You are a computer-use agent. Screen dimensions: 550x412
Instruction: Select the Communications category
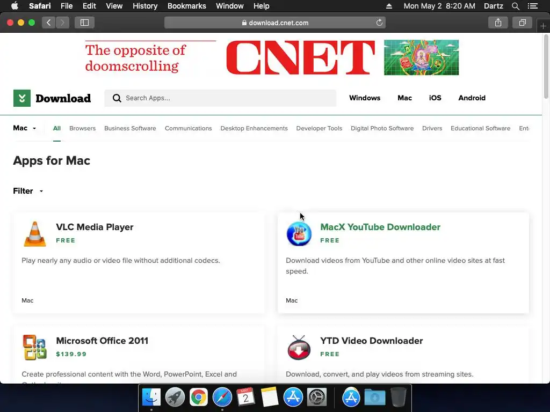[x=189, y=128]
